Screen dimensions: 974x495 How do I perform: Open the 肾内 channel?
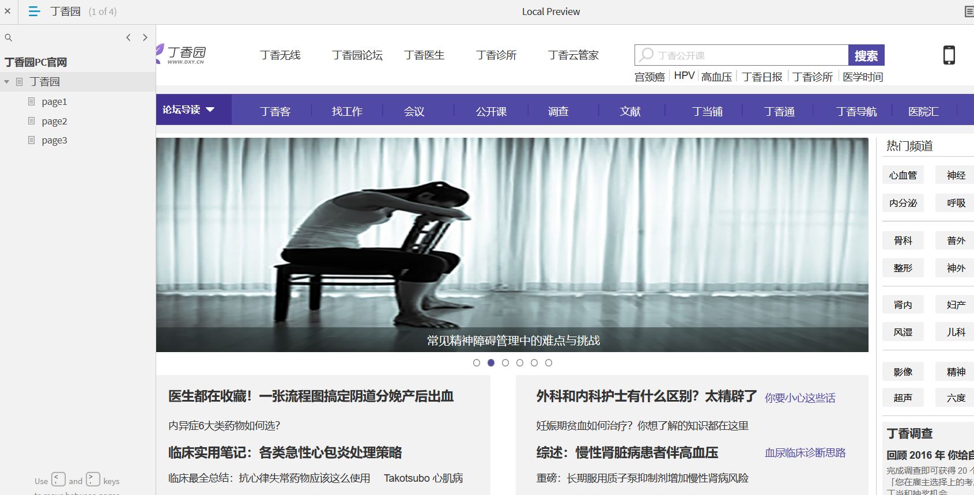(903, 304)
